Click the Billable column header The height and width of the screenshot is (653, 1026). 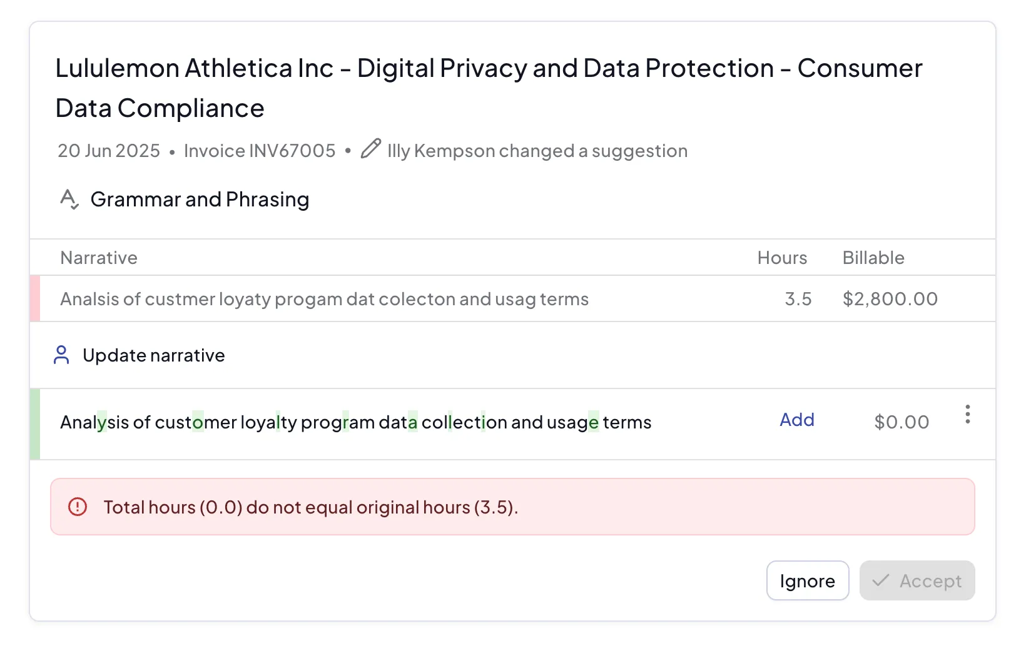[873, 258]
